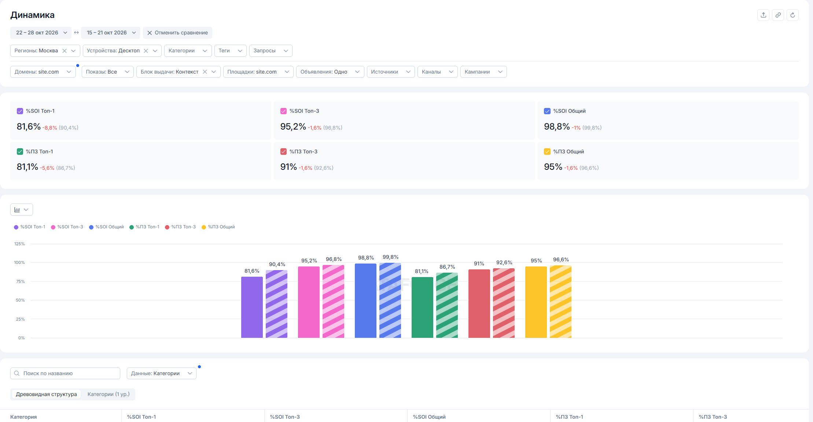Open Данные: Категории dropdown

(x=162, y=373)
